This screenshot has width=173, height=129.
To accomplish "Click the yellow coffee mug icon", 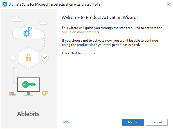I will pos(45,93).
